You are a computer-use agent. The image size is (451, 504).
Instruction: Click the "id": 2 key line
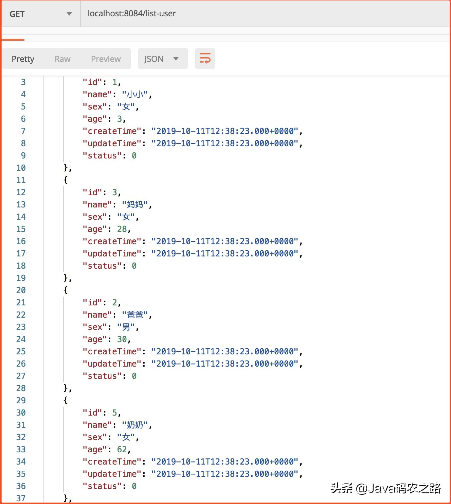coord(102,303)
